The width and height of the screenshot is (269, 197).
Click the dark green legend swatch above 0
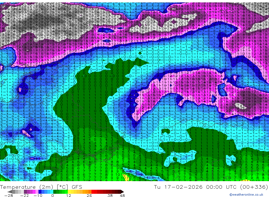coord(55,192)
